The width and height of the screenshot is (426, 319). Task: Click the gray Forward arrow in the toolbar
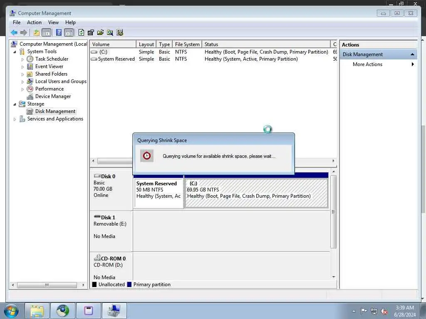click(24, 33)
